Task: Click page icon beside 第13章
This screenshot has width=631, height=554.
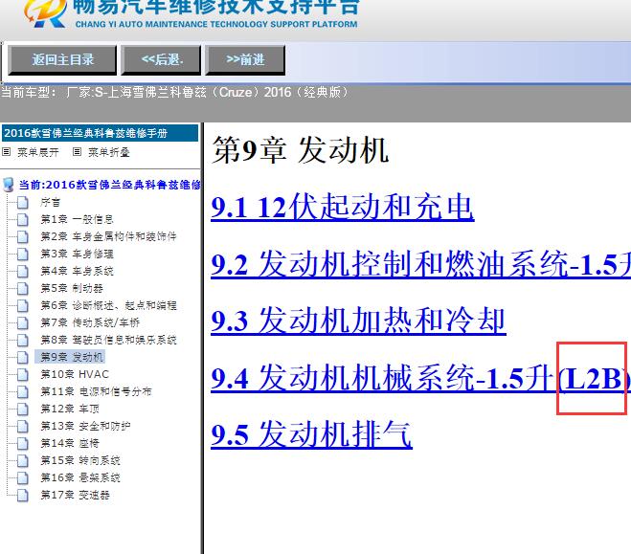Action: point(23,426)
